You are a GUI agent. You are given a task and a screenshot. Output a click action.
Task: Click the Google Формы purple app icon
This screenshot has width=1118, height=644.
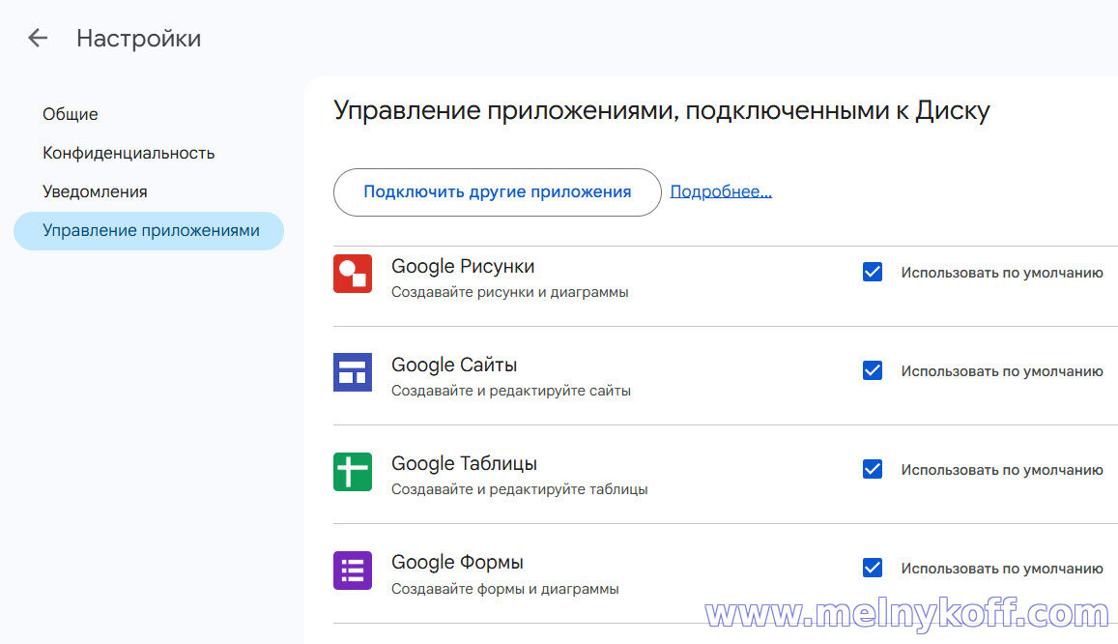[353, 570]
